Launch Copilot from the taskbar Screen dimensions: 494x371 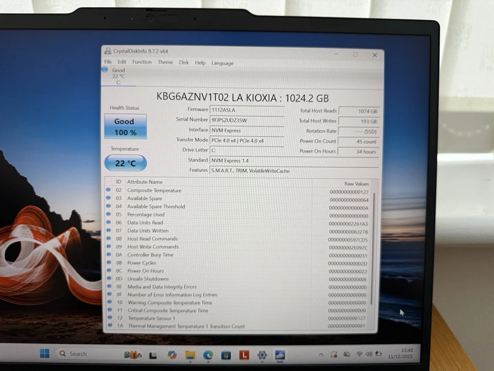tap(172, 355)
